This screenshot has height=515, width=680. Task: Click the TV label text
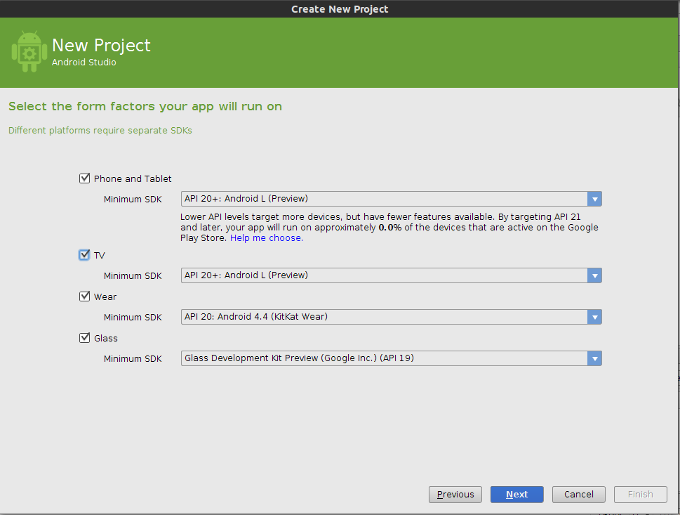click(x=100, y=255)
